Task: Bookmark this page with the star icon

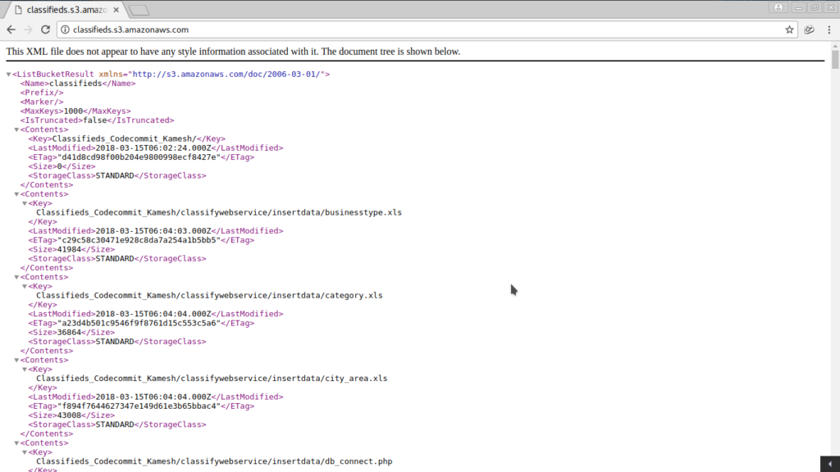Action: tap(787, 29)
